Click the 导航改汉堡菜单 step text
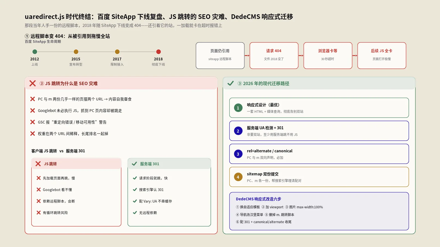The width and height of the screenshot is (440, 247). 249,215
